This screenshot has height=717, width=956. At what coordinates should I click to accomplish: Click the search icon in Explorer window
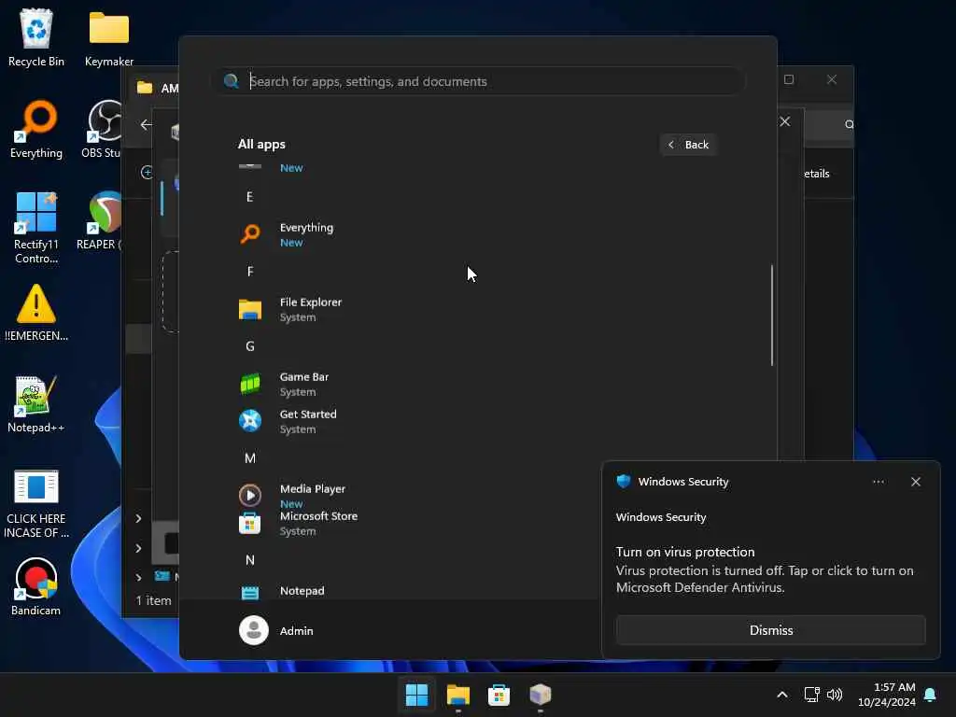click(x=849, y=124)
